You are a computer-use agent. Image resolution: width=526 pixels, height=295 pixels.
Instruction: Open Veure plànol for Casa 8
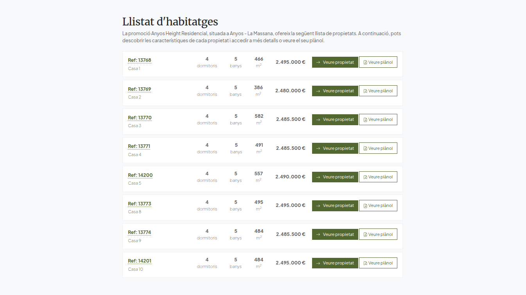378,205
